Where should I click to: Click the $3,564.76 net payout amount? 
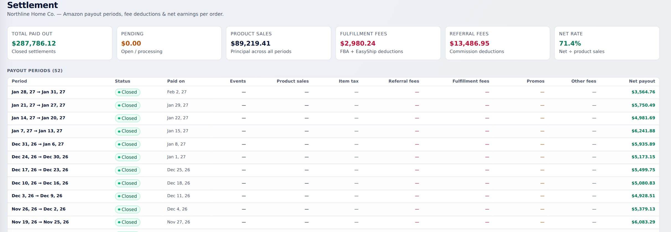[x=643, y=92]
